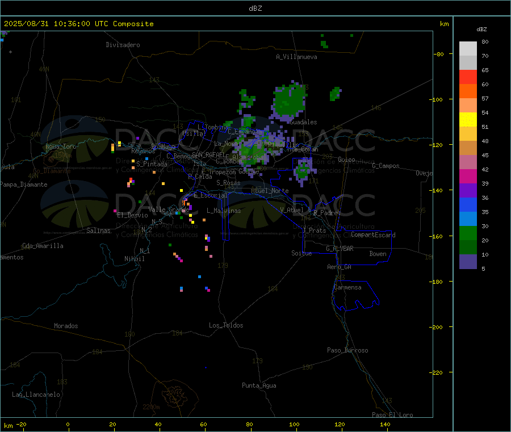Click the Pampa_Diamante label
The image size is (511, 432).
pyautogui.click(x=24, y=184)
